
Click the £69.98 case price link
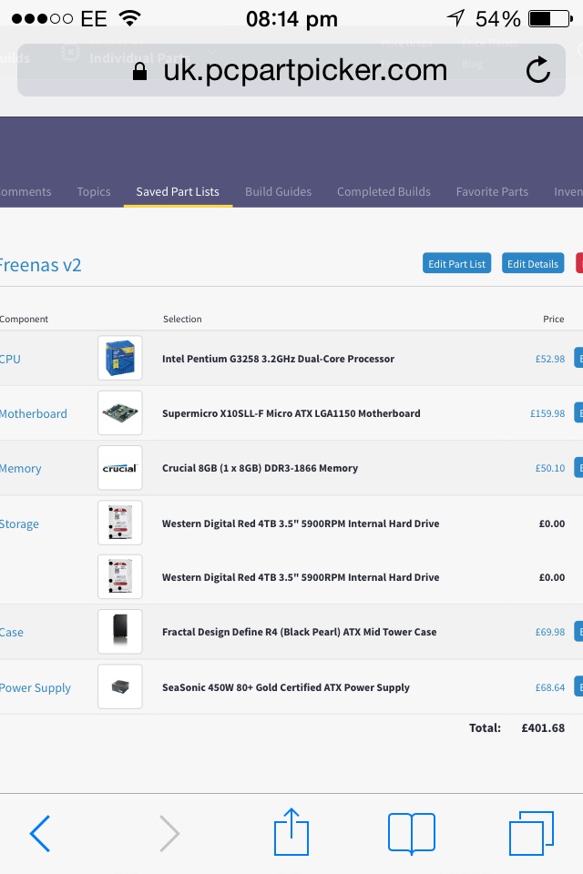pyautogui.click(x=550, y=632)
